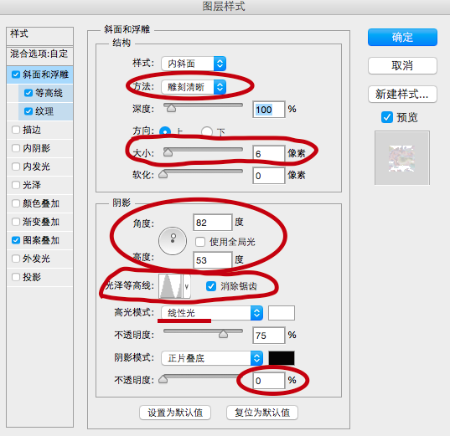The width and height of the screenshot is (450, 436).
Task: Click the style preview thumbnail
Action: pyautogui.click(x=401, y=158)
